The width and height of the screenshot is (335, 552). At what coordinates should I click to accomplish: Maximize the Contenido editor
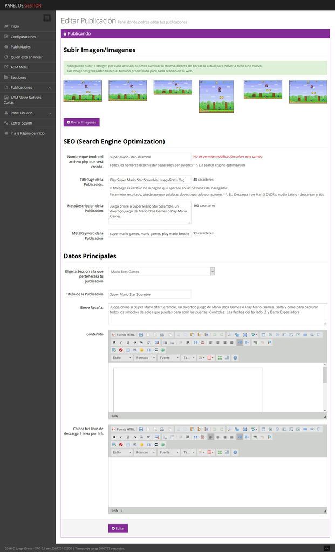[220, 358]
